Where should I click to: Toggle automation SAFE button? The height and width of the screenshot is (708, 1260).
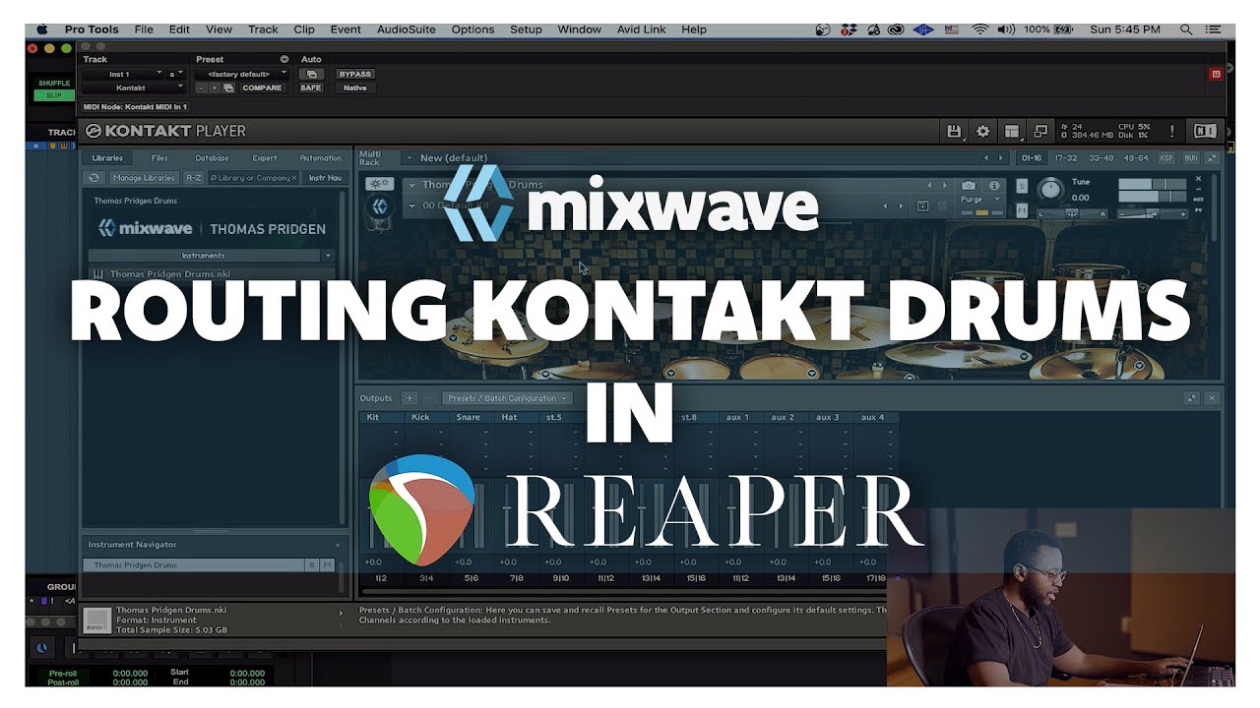[x=311, y=88]
